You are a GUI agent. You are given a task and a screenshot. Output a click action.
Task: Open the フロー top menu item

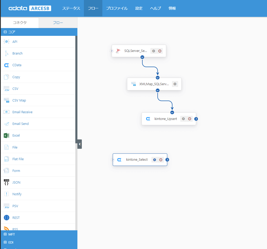[x=93, y=8]
